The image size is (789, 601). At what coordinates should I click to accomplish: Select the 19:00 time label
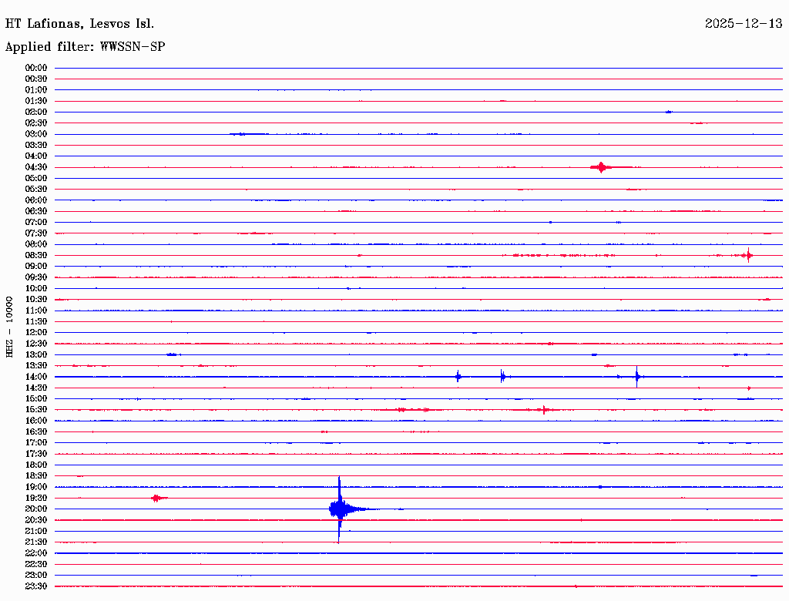coord(36,487)
